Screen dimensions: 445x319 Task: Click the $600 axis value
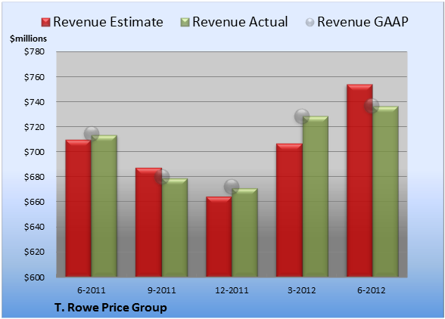[x=34, y=277]
